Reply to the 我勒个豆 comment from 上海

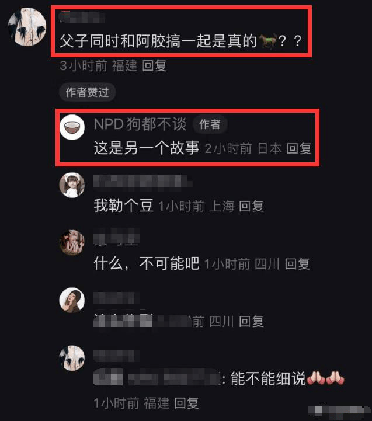point(251,206)
